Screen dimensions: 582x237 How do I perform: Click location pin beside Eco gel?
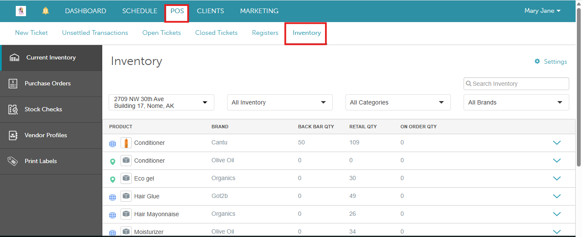112,179
